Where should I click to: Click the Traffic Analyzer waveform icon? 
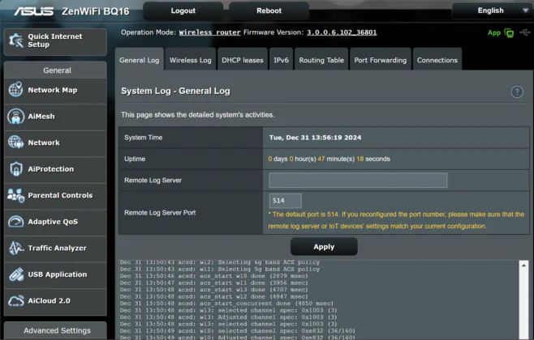pos(16,248)
